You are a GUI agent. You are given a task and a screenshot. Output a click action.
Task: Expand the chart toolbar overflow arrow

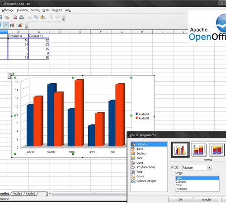[x=27, y=26]
